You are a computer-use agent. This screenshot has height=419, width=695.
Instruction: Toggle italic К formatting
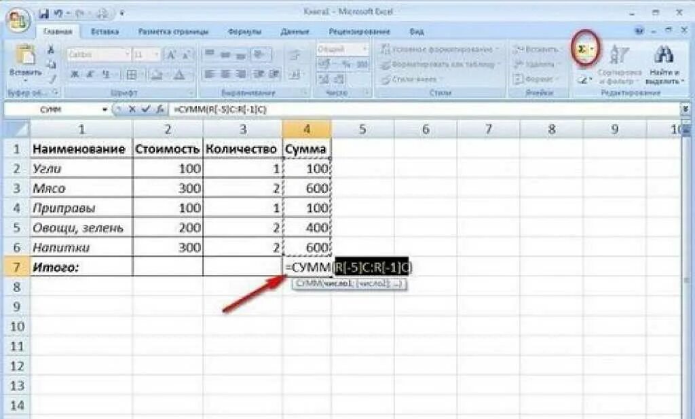(x=90, y=75)
